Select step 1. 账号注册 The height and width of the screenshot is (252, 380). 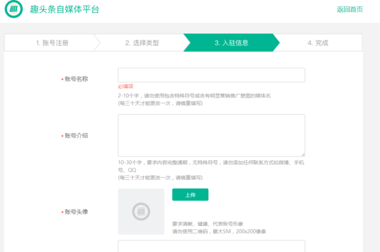click(52, 43)
